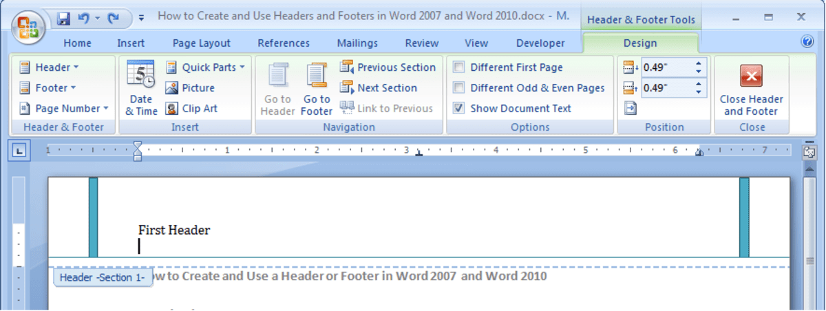
Task: Jump to Previous Section
Action: (387, 67)
